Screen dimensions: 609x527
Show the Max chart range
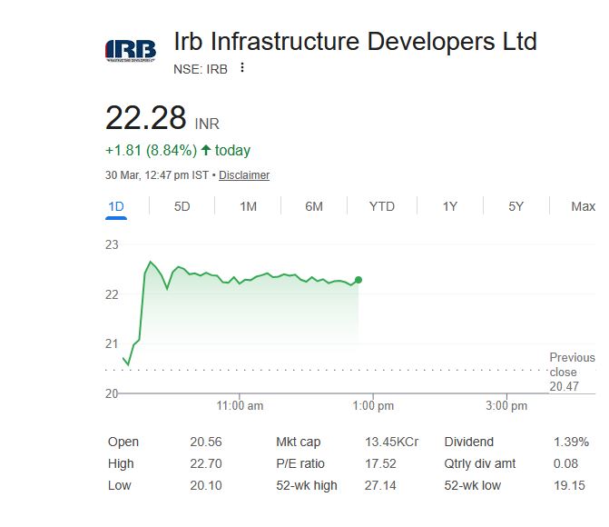(583, 206)
